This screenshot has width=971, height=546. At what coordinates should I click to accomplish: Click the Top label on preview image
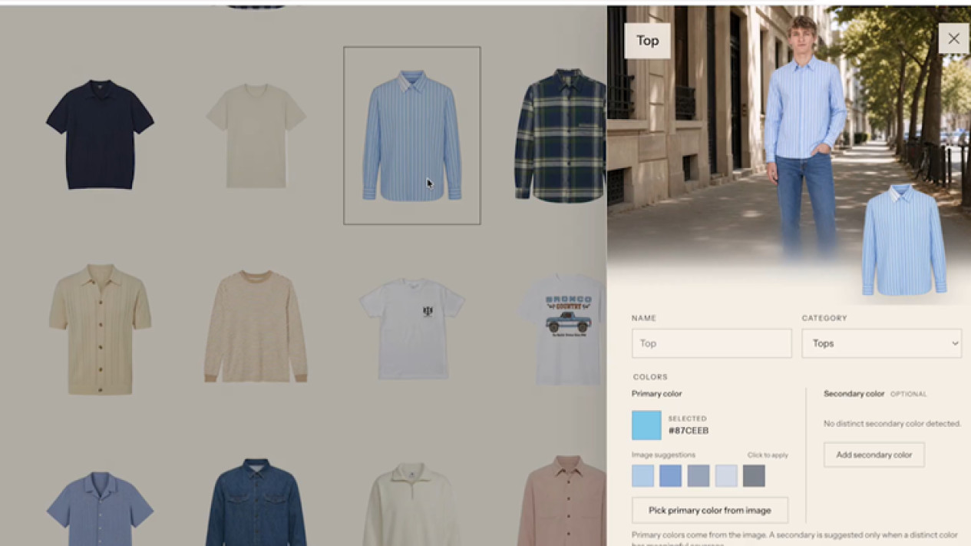coord(647,41)
